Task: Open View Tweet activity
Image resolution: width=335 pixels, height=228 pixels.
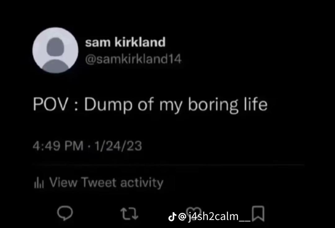Action: (99, 183)
